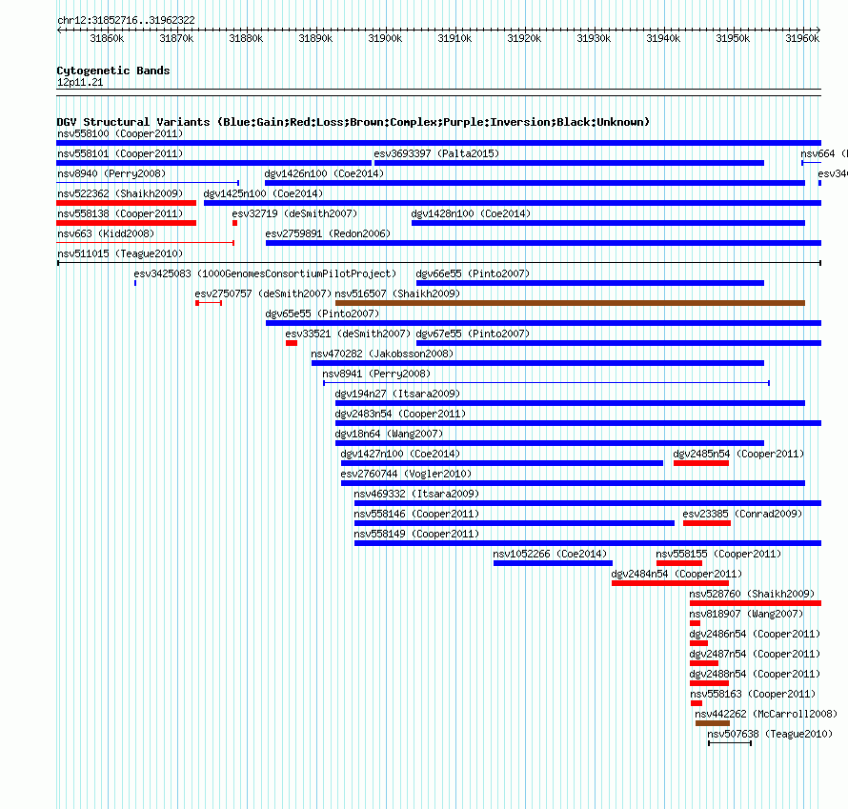Viewport: 848px width, 809px height.
Task: Select the nsv1052266 (Coe2014) label
Action: point(550,554)
